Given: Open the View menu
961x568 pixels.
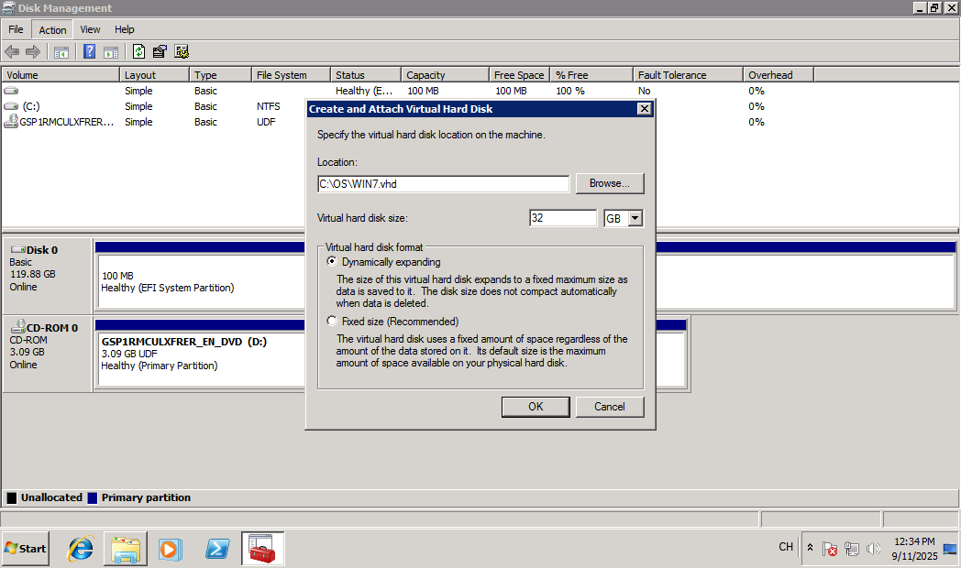Looking at the screenshot, I should (90, 30).
